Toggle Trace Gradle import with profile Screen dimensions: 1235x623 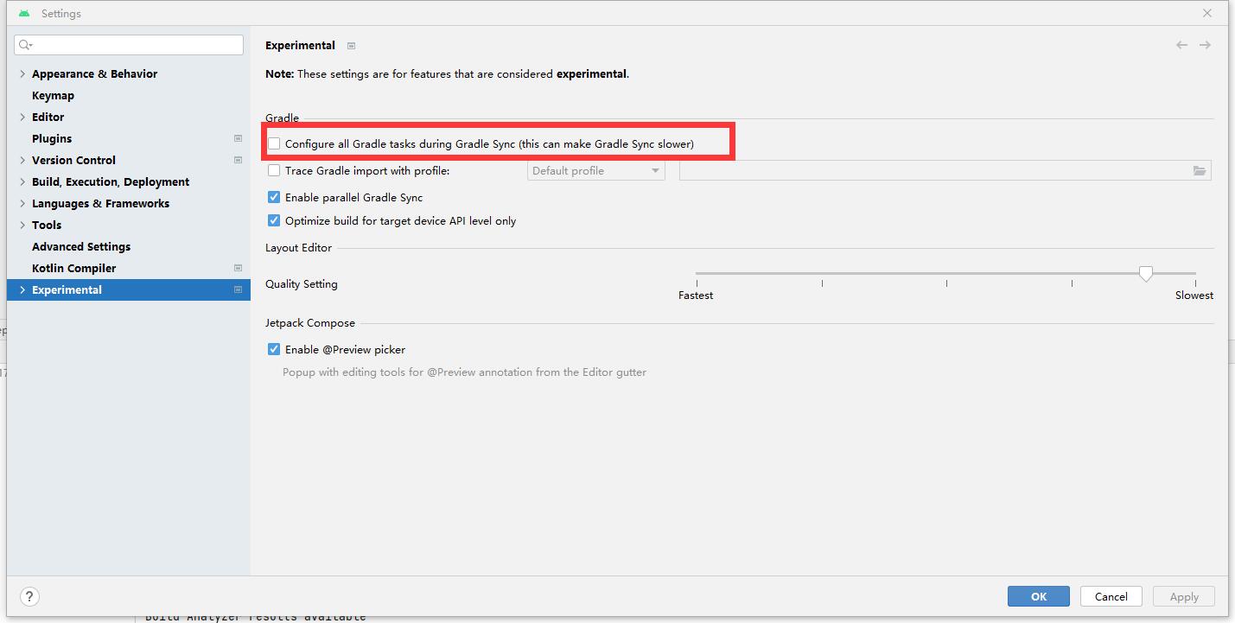pyautogui.click(x=274, y=171)
